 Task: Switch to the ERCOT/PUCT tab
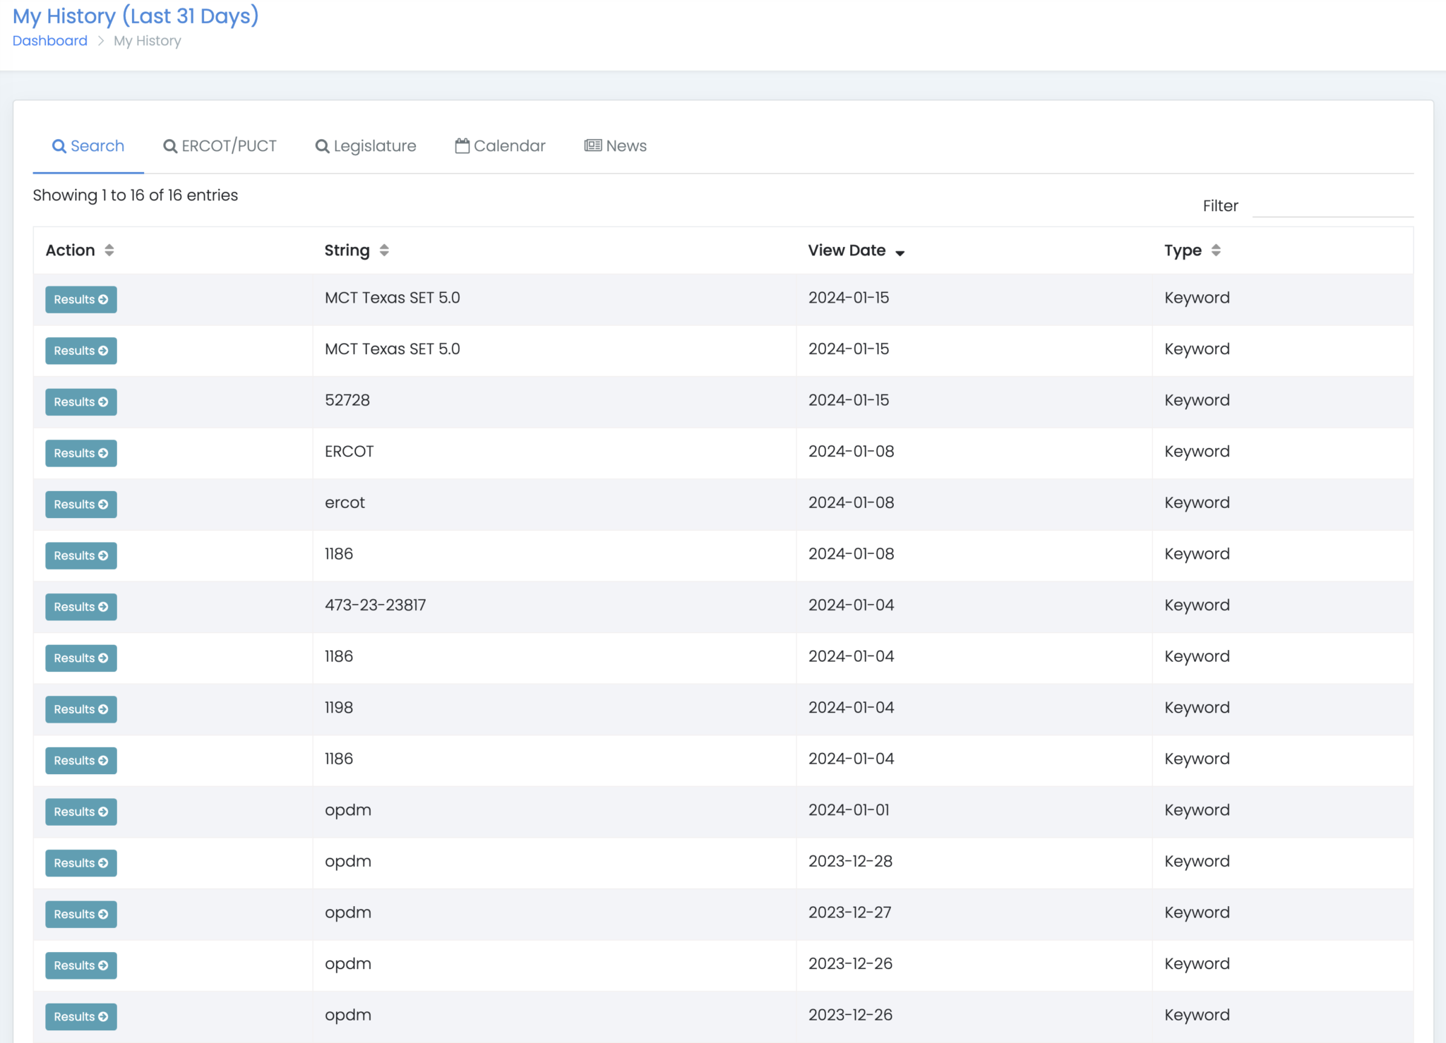pyautogui.click(x=220, y=146)
